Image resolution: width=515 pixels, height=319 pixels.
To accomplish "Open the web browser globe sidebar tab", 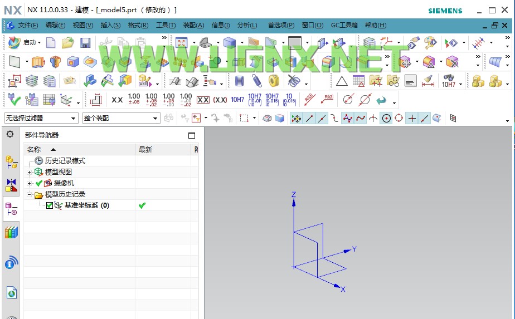I will tap(12, 292).
